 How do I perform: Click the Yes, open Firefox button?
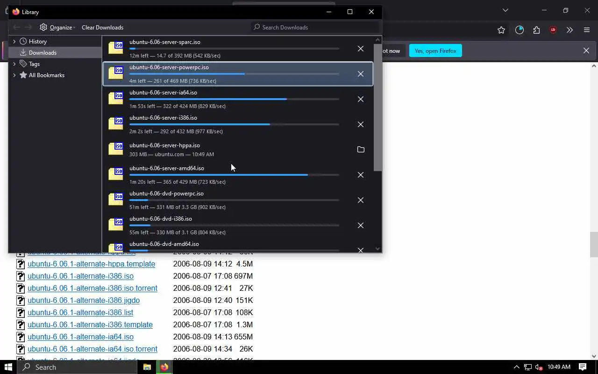coord(435,50)
